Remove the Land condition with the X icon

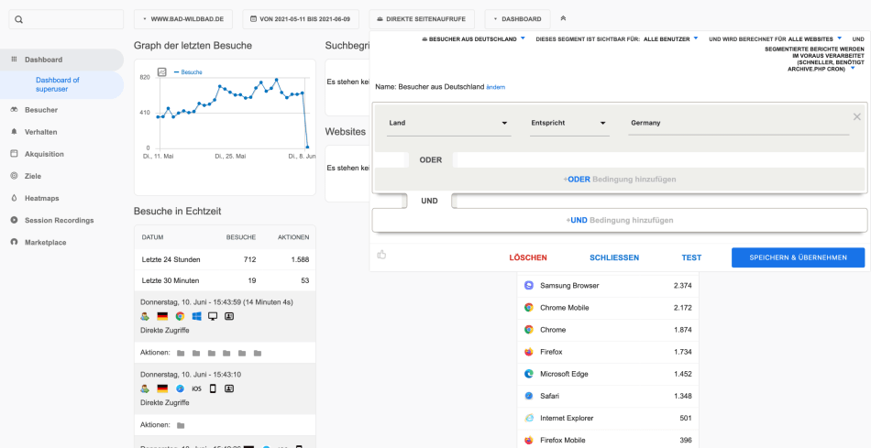857,116
